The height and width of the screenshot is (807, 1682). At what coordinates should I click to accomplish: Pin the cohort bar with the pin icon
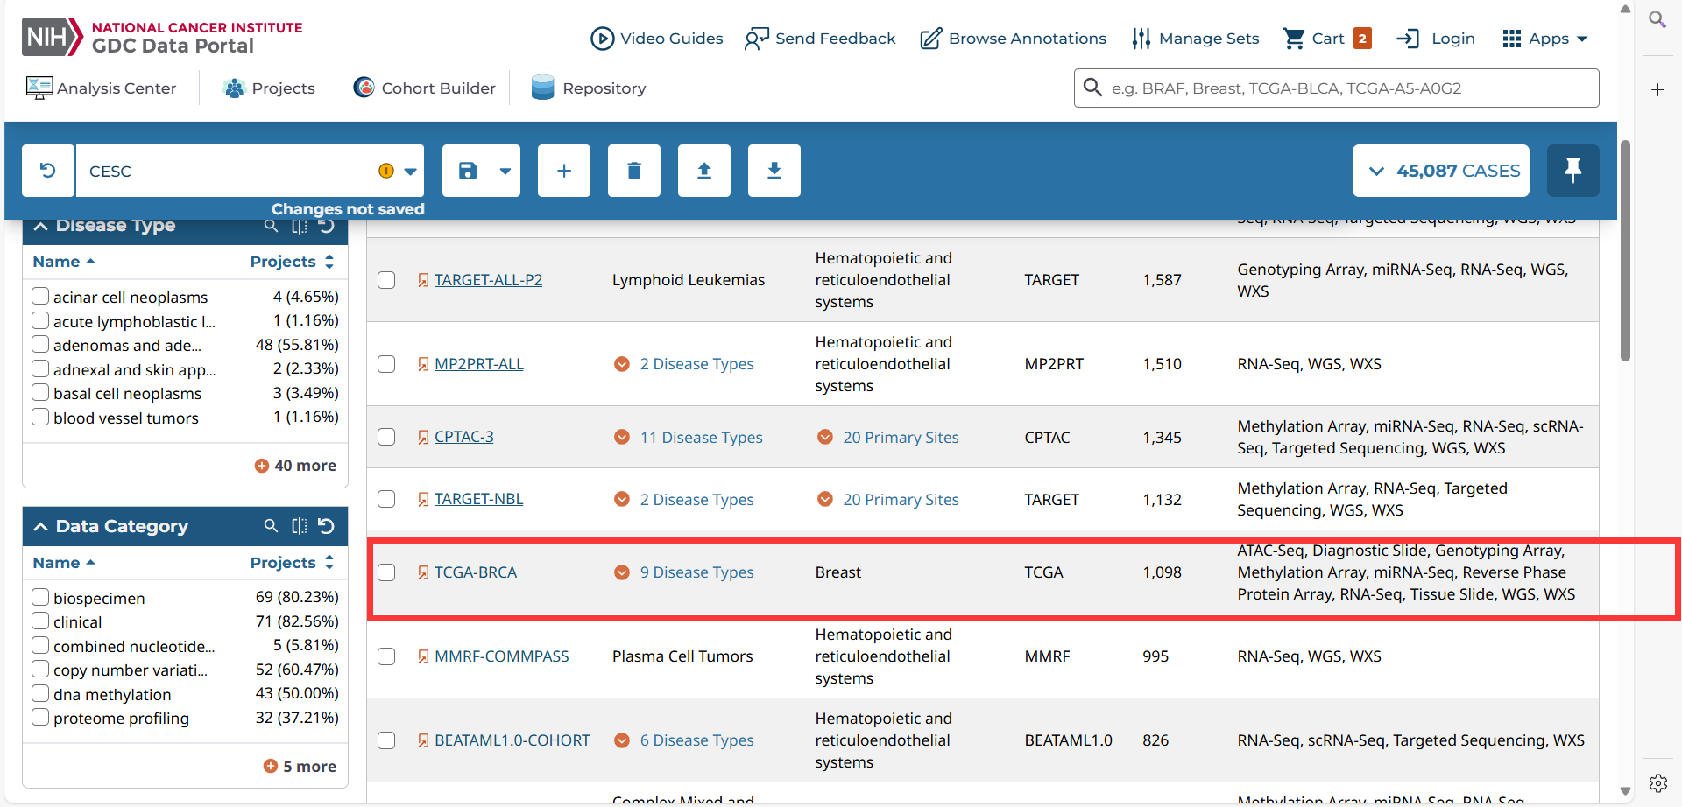tap(1573, 171)
